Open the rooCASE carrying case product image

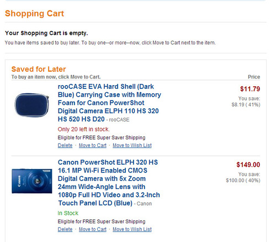coord(31,105)
